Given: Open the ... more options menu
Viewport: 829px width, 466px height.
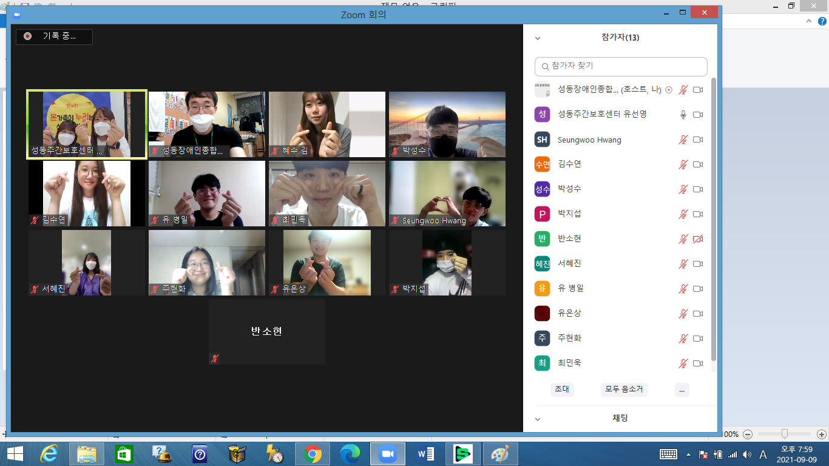Looking at the screenshot, I should point(682,390).
